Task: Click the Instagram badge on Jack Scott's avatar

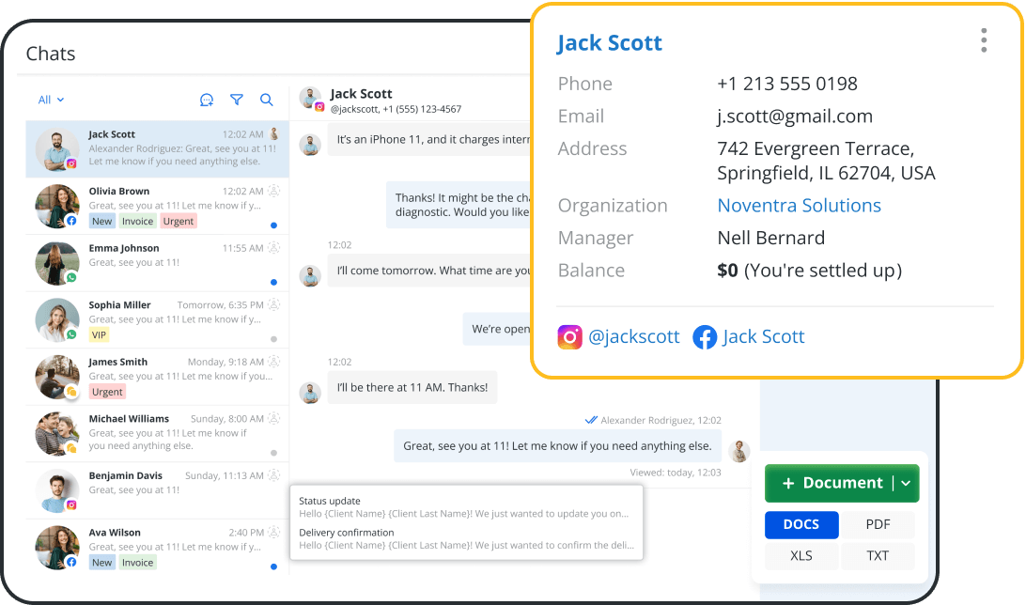Action: (71, 163)
